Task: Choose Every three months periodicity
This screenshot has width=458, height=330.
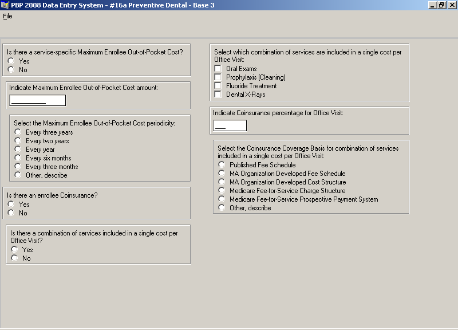Action: [18, 166]
